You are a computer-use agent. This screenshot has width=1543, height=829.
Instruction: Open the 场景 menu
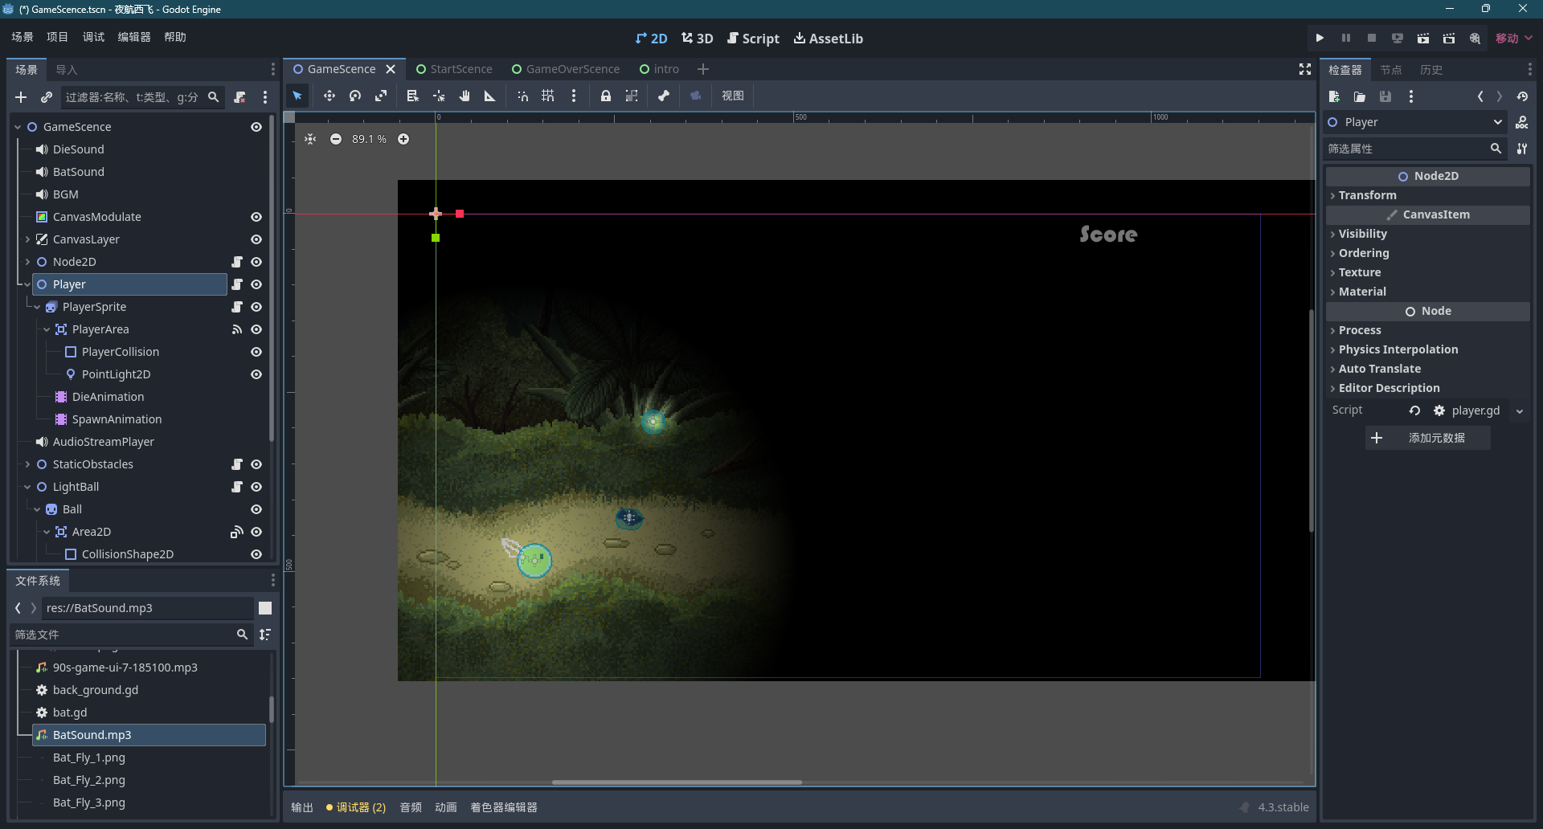23,37
